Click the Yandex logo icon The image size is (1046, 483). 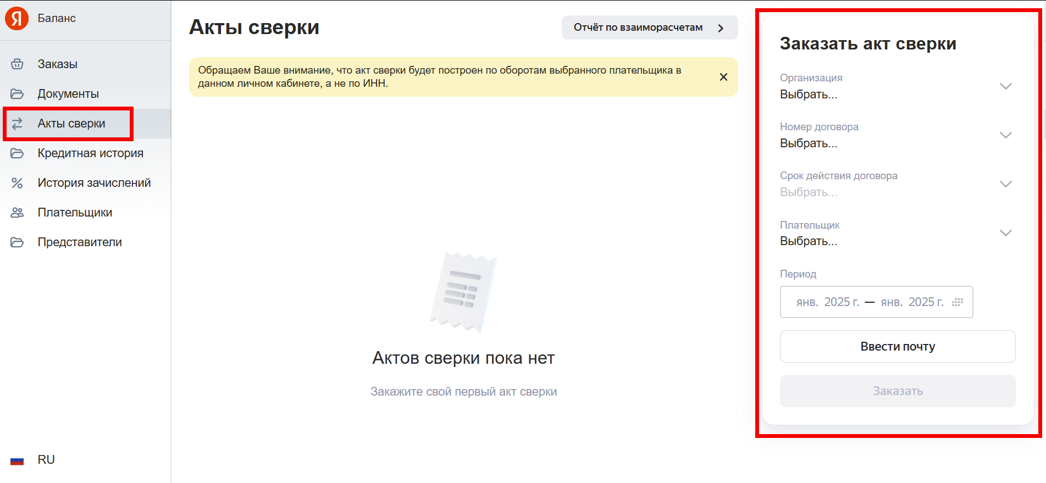point(16,18)
